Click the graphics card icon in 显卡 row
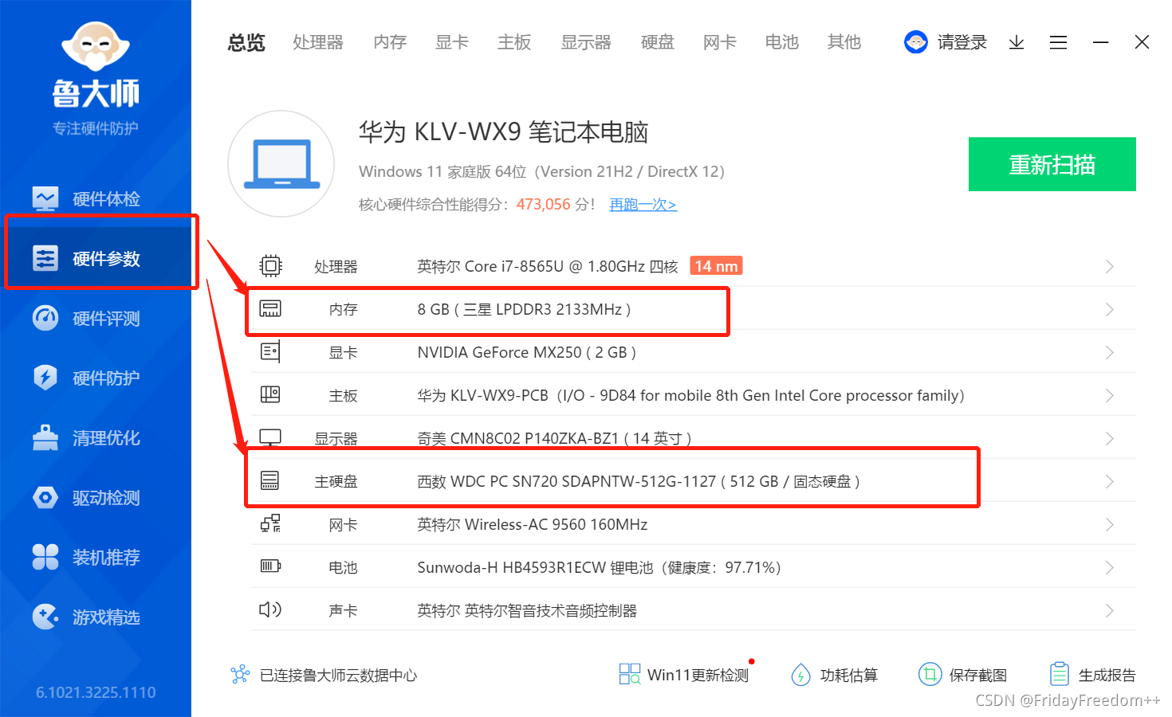 click(270, 351)
